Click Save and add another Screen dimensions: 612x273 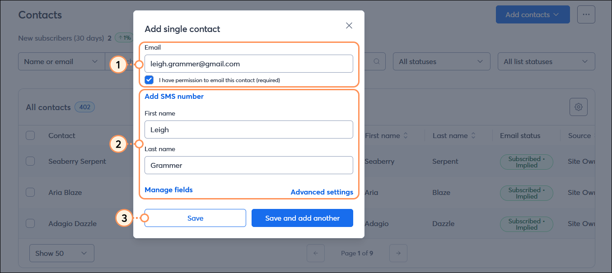click(x=302, y=218)
